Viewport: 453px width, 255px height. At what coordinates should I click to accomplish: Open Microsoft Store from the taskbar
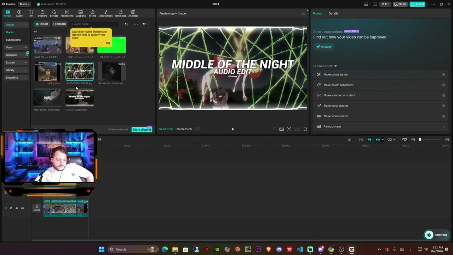pyautogui.click(x=185, y=249)
